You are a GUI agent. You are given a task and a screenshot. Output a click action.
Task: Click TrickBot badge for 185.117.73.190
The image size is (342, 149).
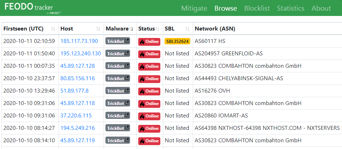click(118, 41)
